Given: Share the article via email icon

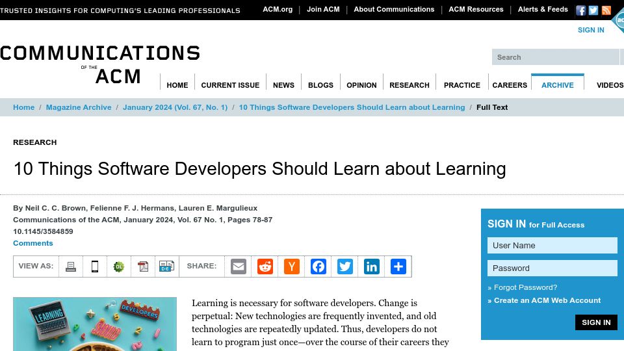Looking at the screenshot, I should (x=239, y=266).
